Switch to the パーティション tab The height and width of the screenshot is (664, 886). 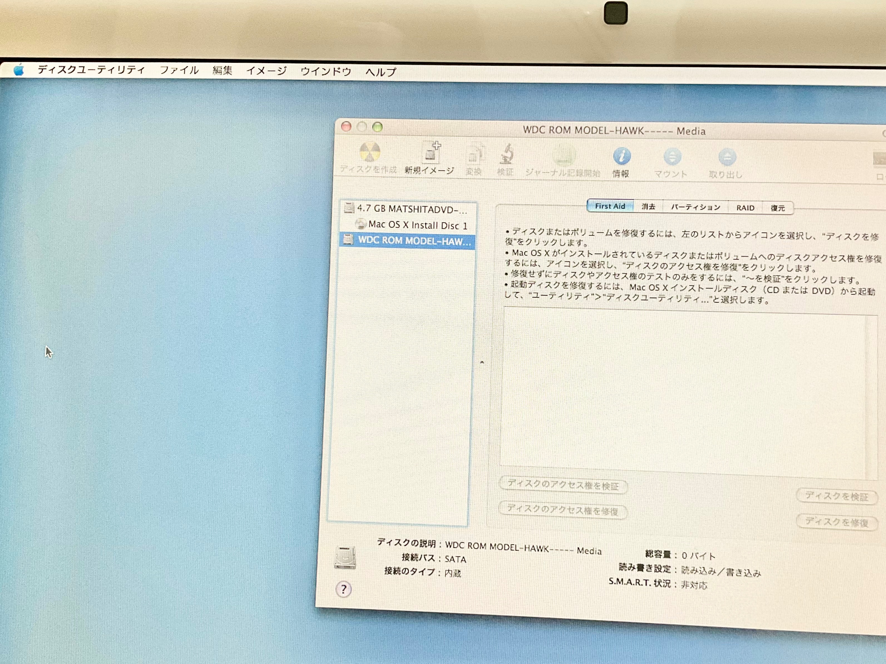(695, 207)
